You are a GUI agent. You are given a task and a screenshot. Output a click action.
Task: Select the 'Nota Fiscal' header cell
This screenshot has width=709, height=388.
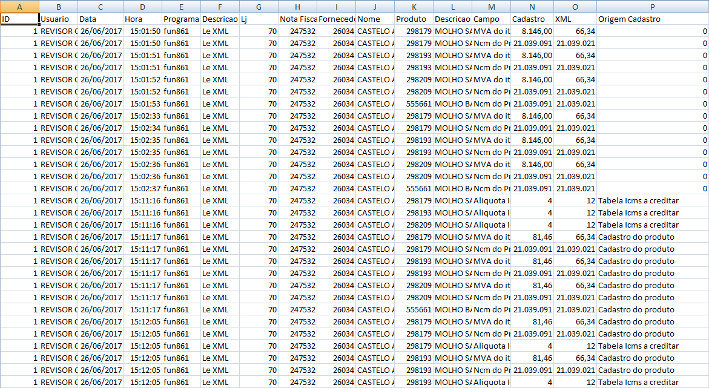[x=297, y=19]
